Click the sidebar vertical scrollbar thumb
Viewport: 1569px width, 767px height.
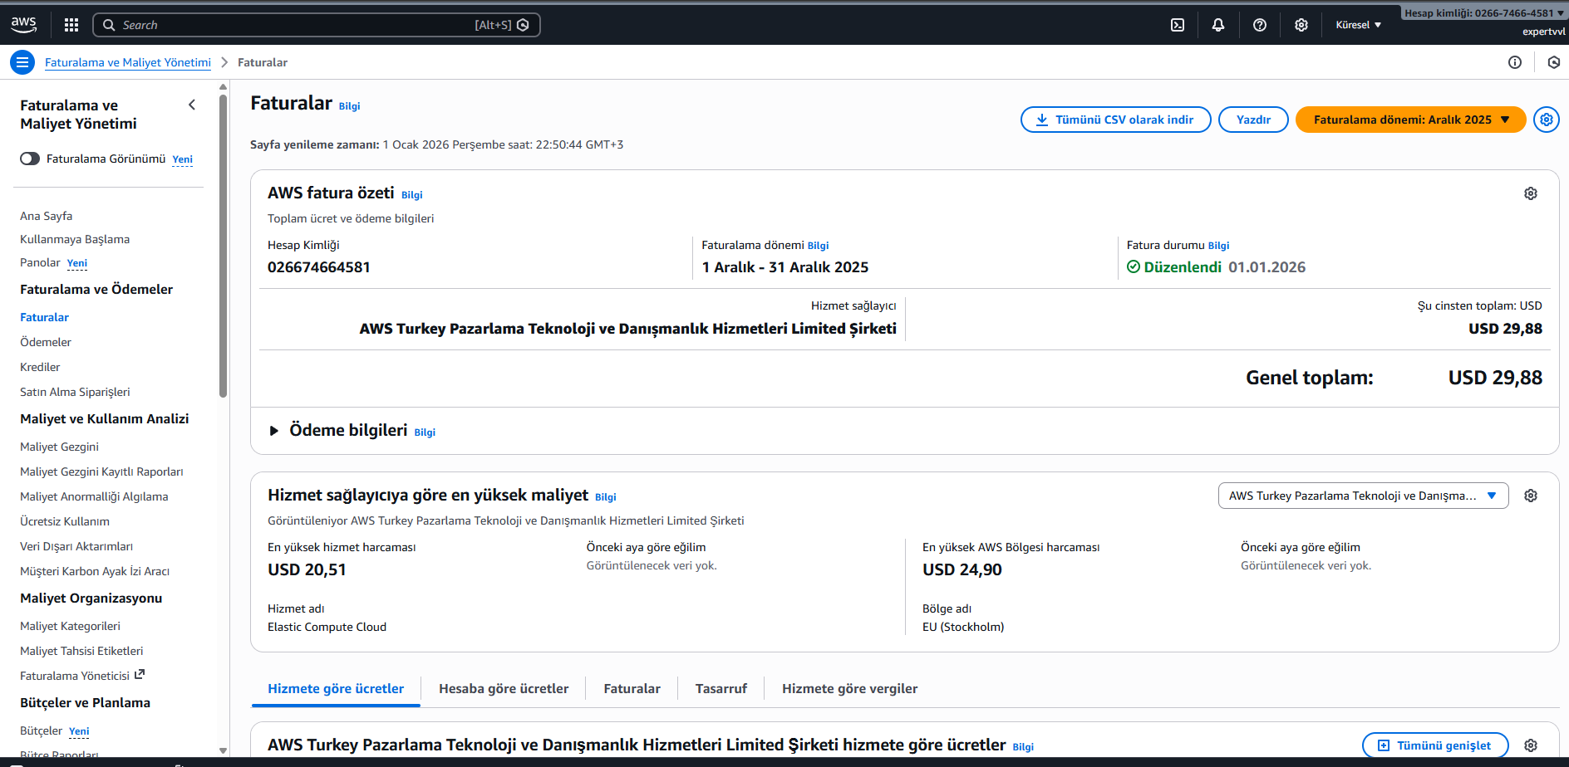click(x=223, y=247)
